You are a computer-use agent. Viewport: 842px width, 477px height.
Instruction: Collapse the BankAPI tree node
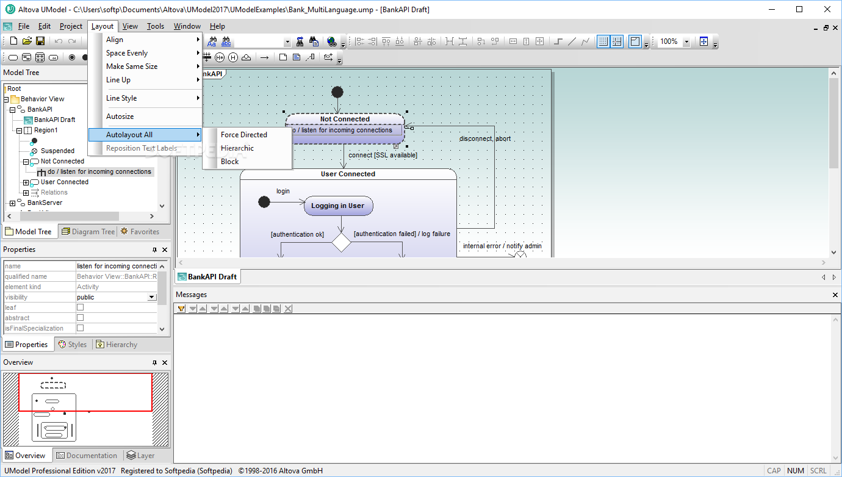pyautogui.click(x=12, y=109)
